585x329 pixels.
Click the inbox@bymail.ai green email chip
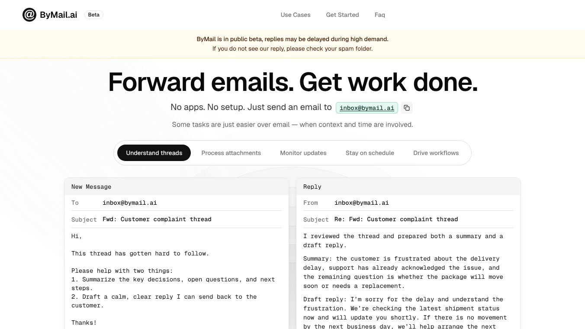click(367, 108)
